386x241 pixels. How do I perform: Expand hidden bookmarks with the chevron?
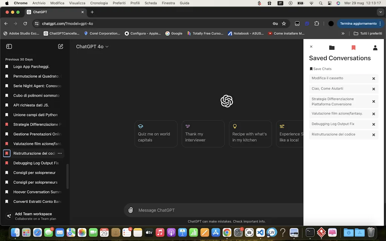[343, 33]
